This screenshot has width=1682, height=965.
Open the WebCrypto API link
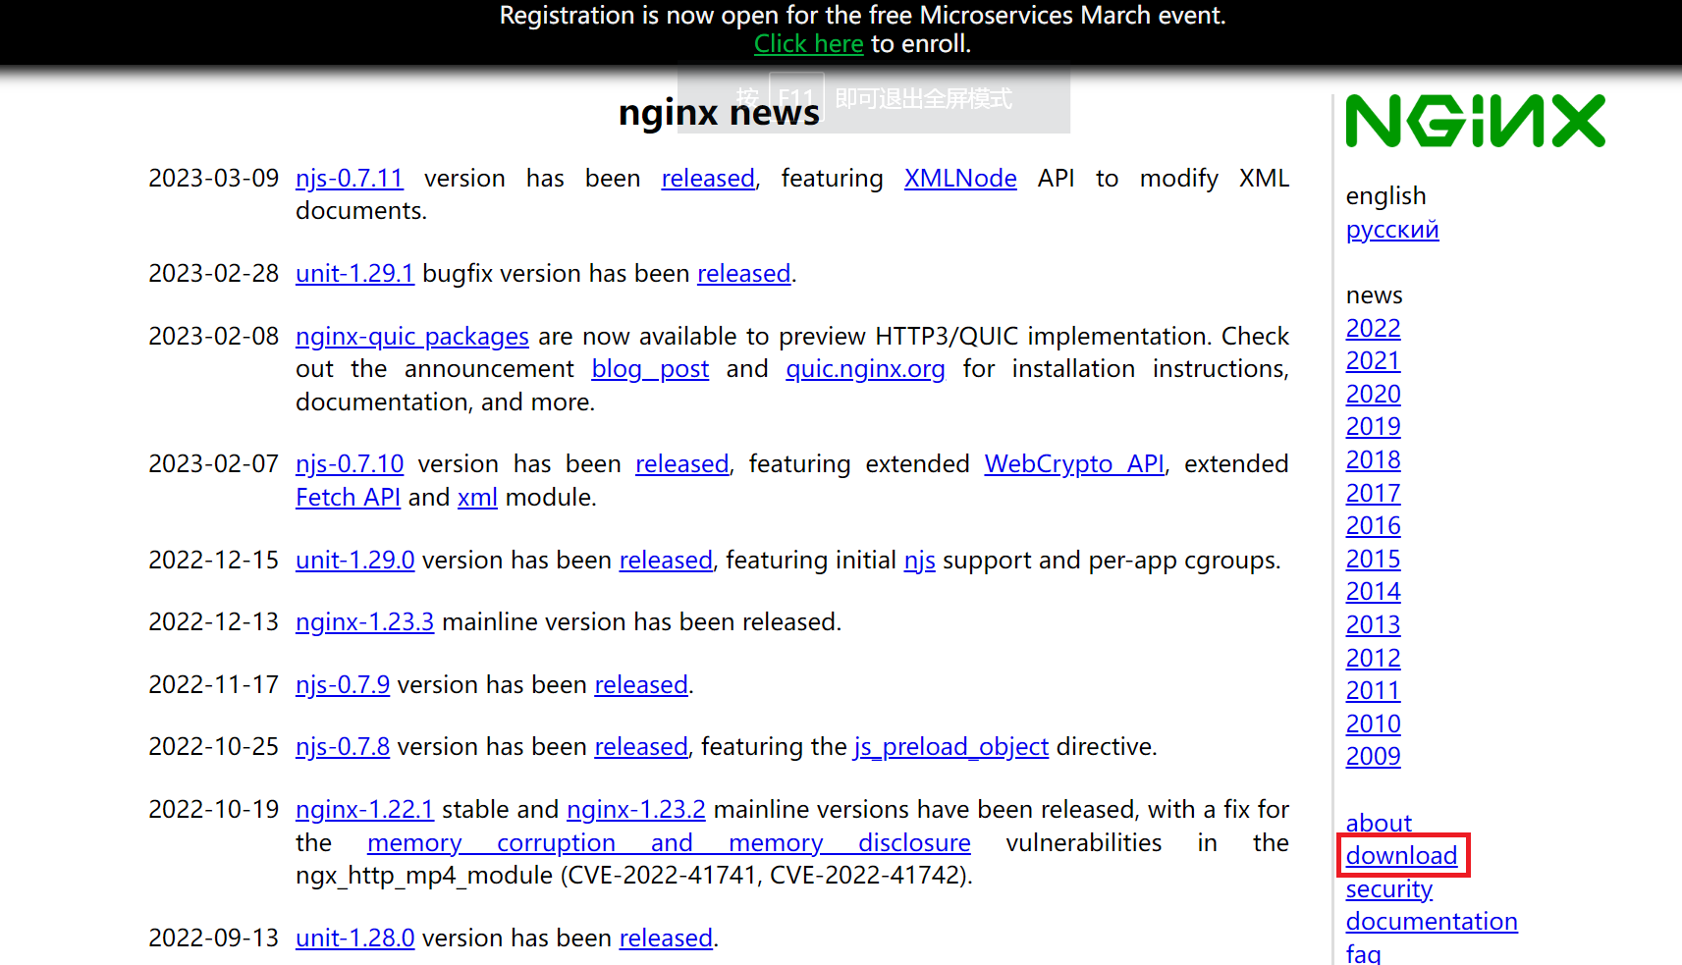coord(1074,464)
